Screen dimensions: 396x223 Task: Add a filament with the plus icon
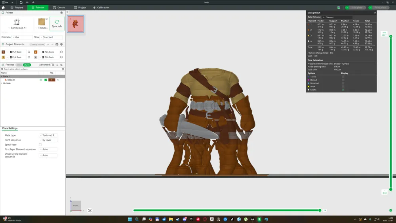pos(48,44)
